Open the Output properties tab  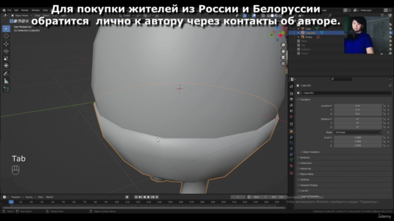click(291, 99)
